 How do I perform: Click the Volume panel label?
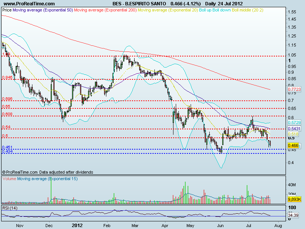click(x=9, y=179)
